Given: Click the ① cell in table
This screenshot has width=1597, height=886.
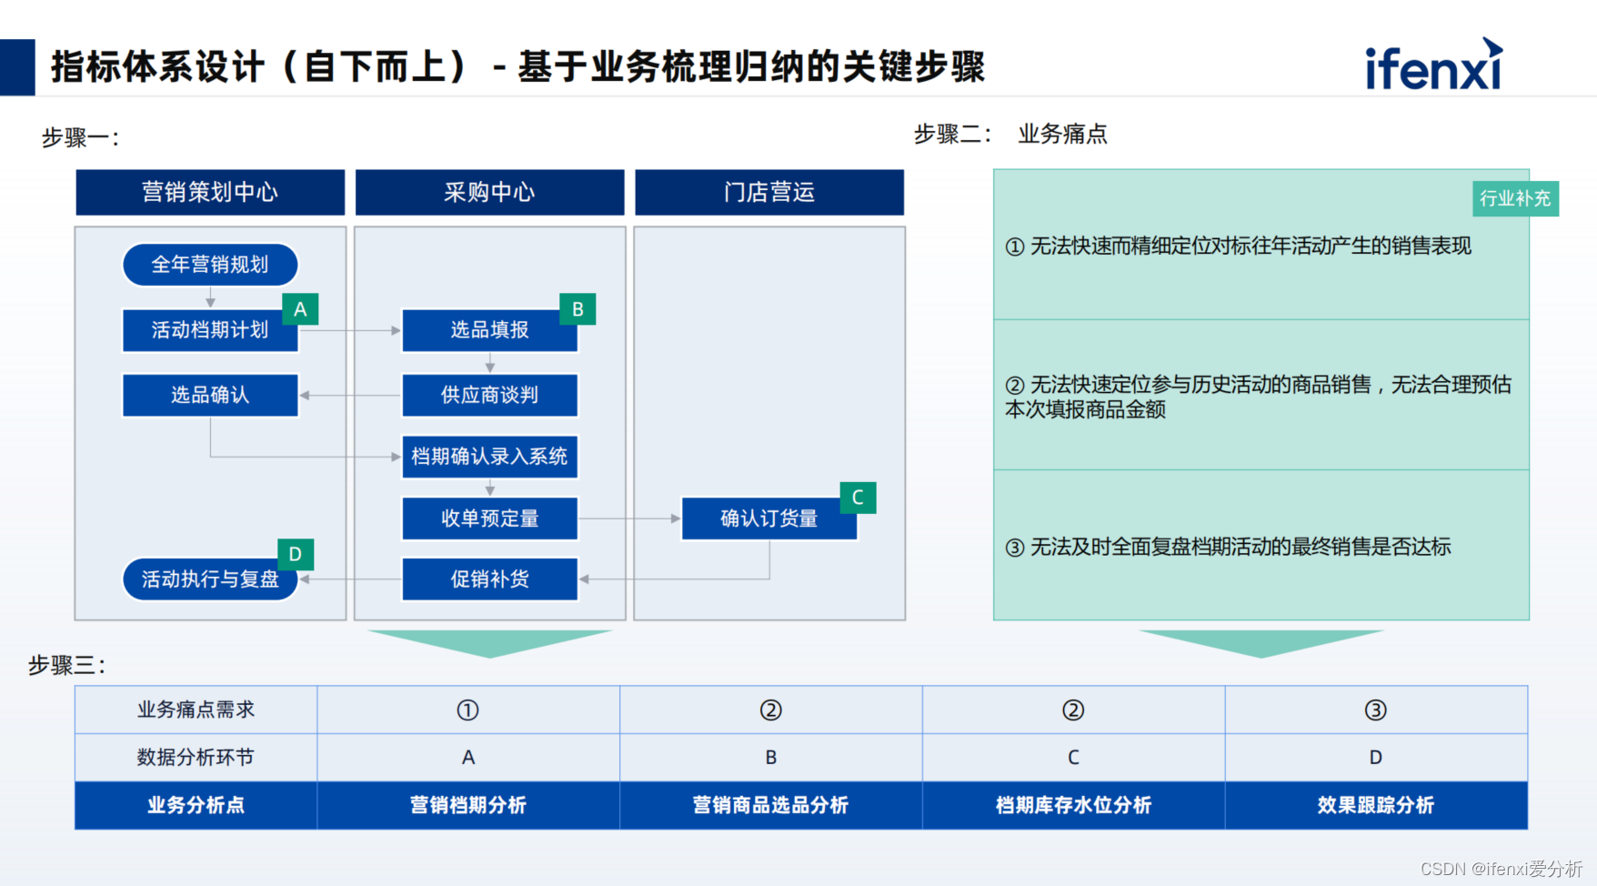Looking at the screenshot, I should [467, 710].
